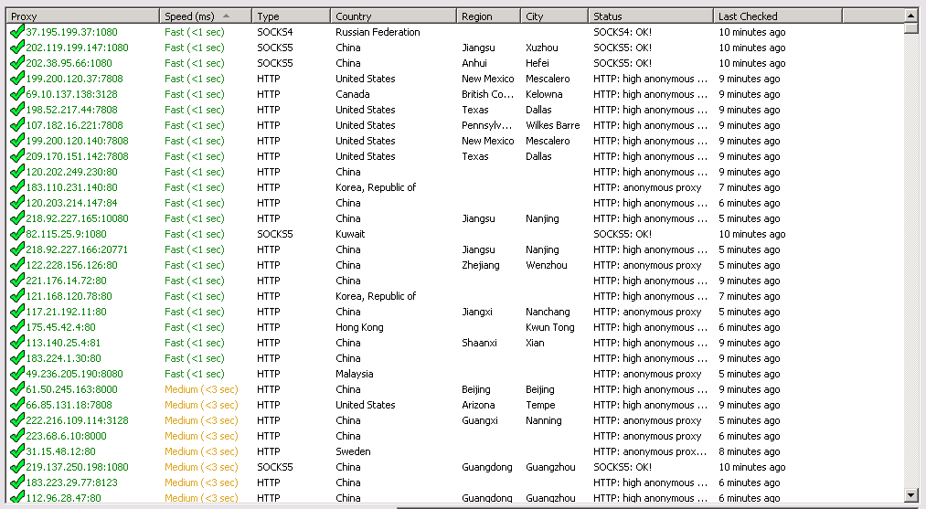Click green checkmark icon for 218.92.227.166:20771
Image resolution: width=926 pixels, height=509 pixels.
(x=17, y=249)
